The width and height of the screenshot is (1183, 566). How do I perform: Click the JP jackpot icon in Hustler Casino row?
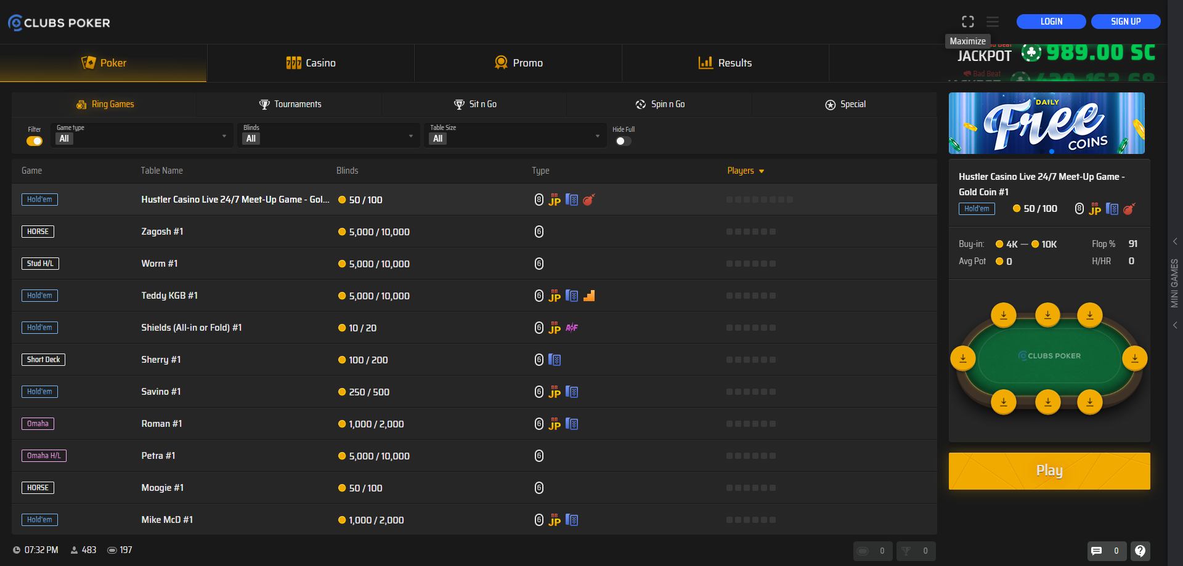tap(555, 200)
